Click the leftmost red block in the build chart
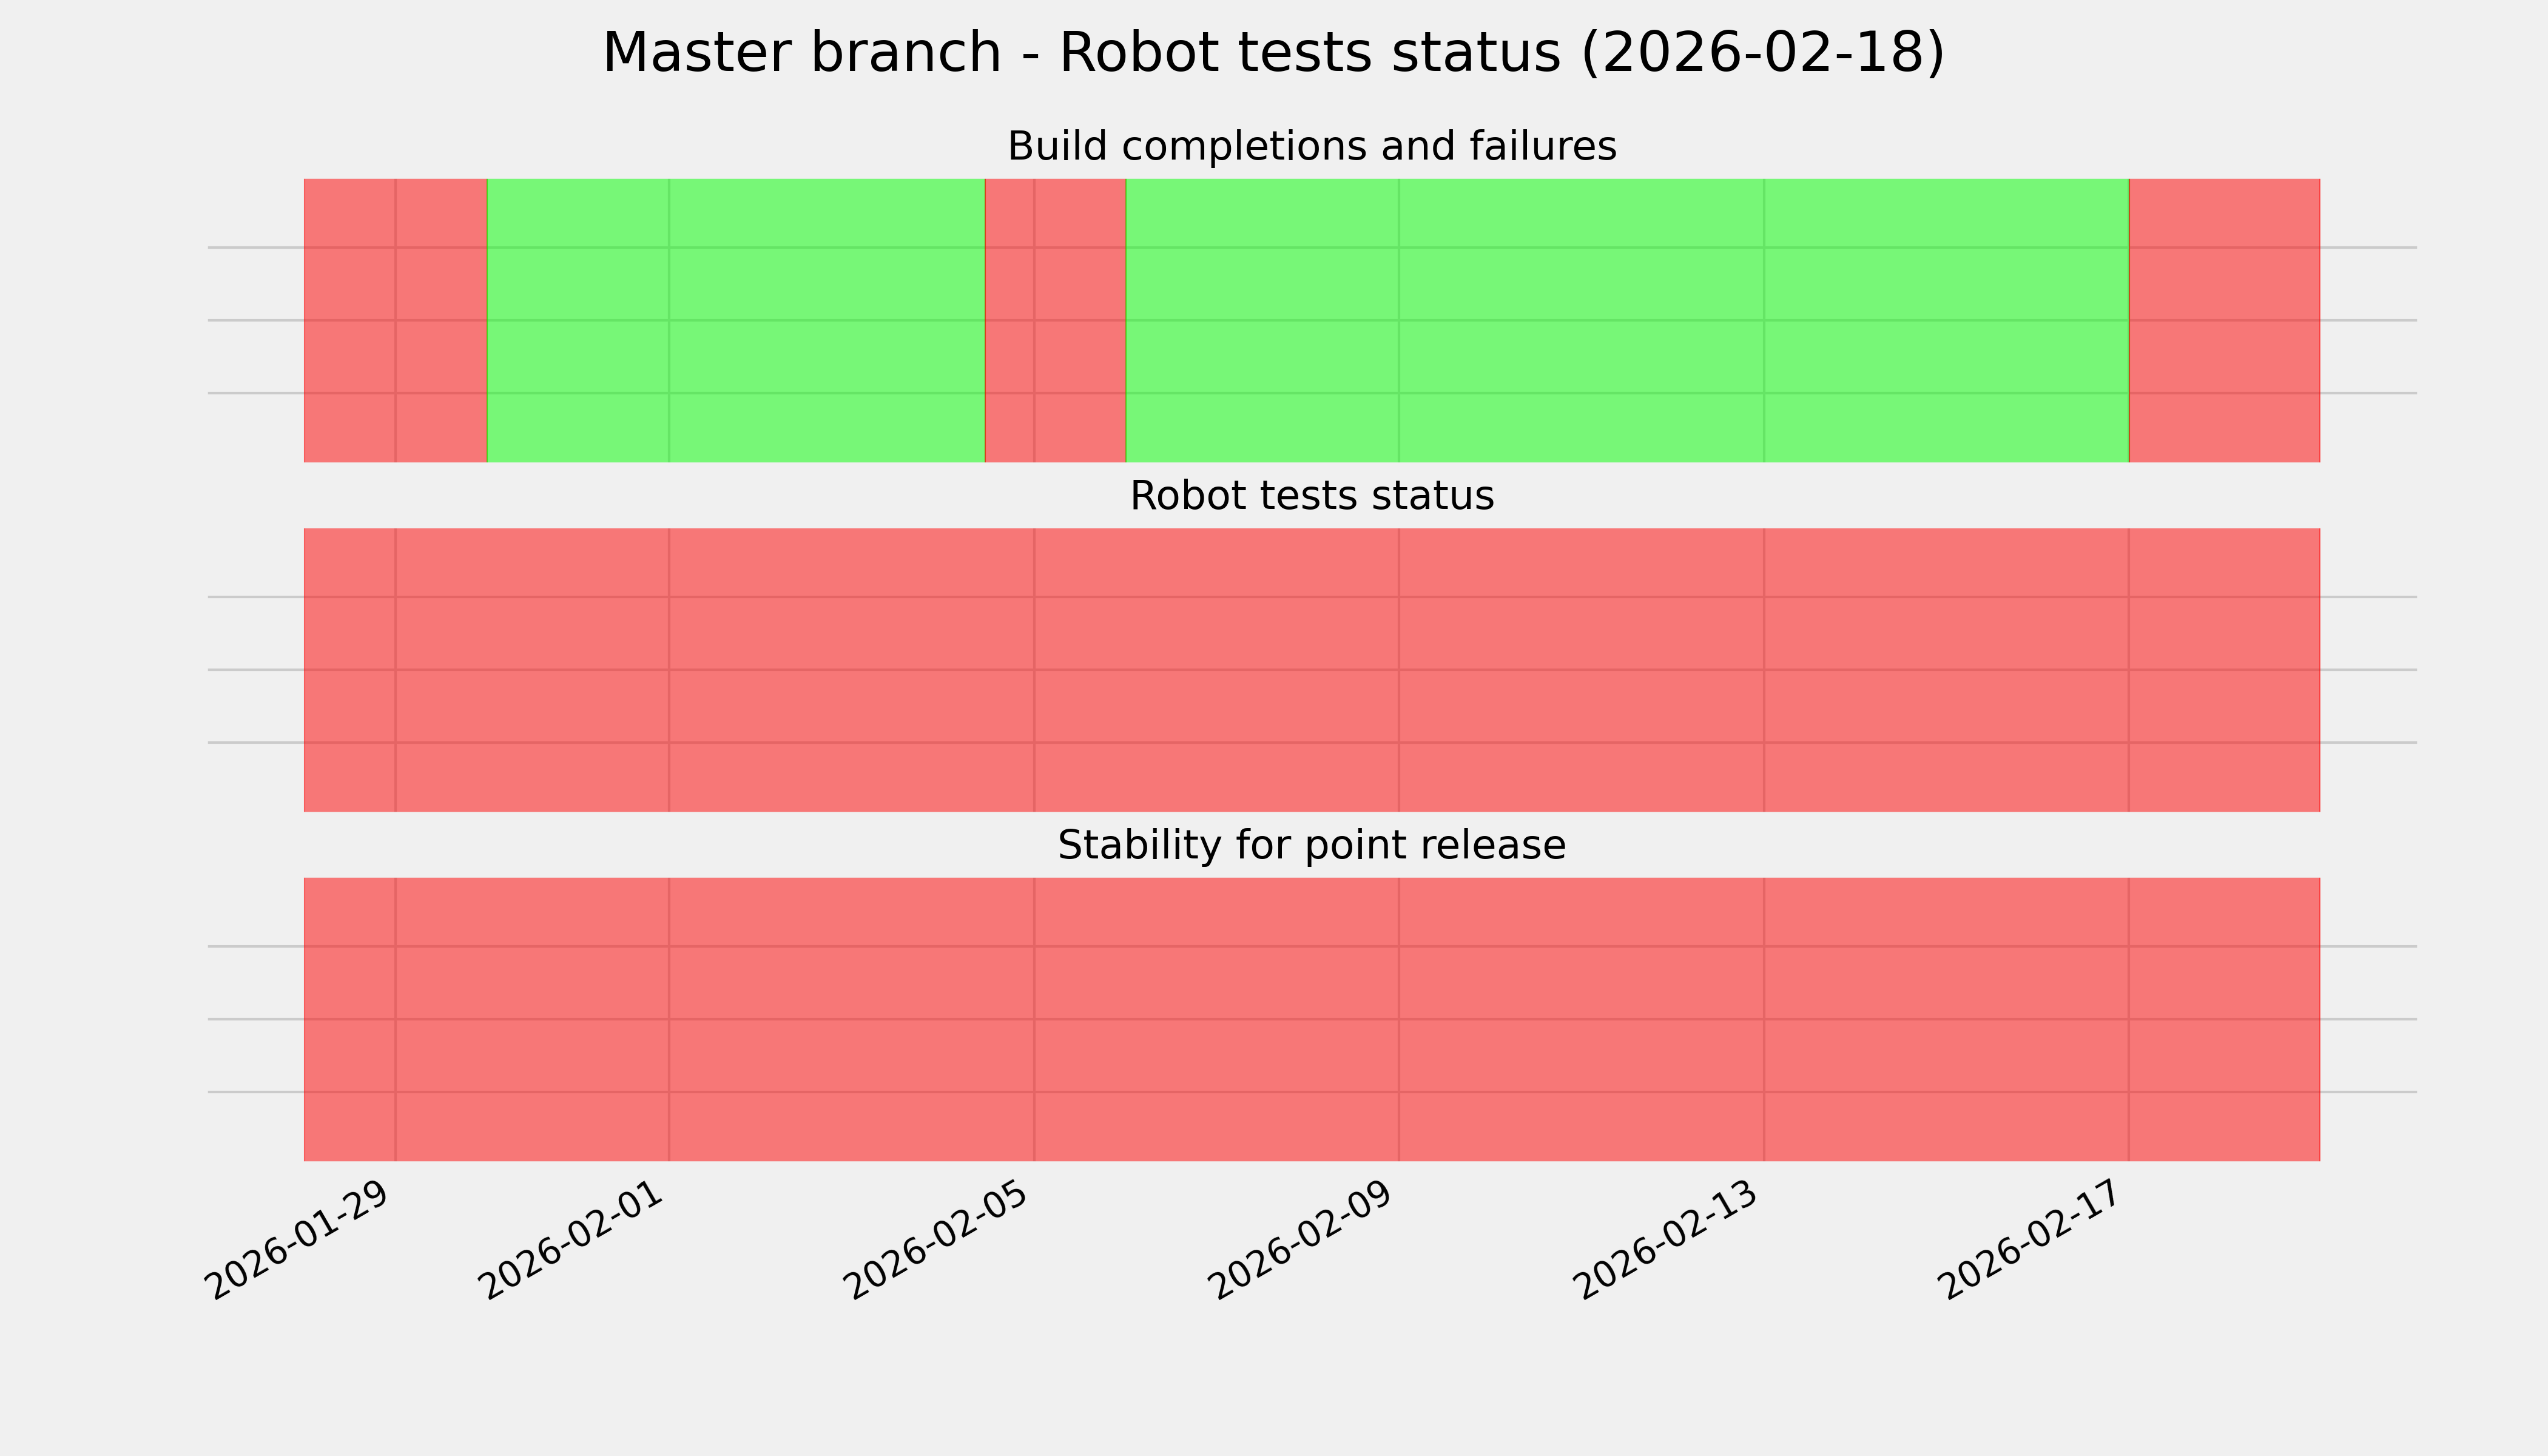 tap(395, 320)
